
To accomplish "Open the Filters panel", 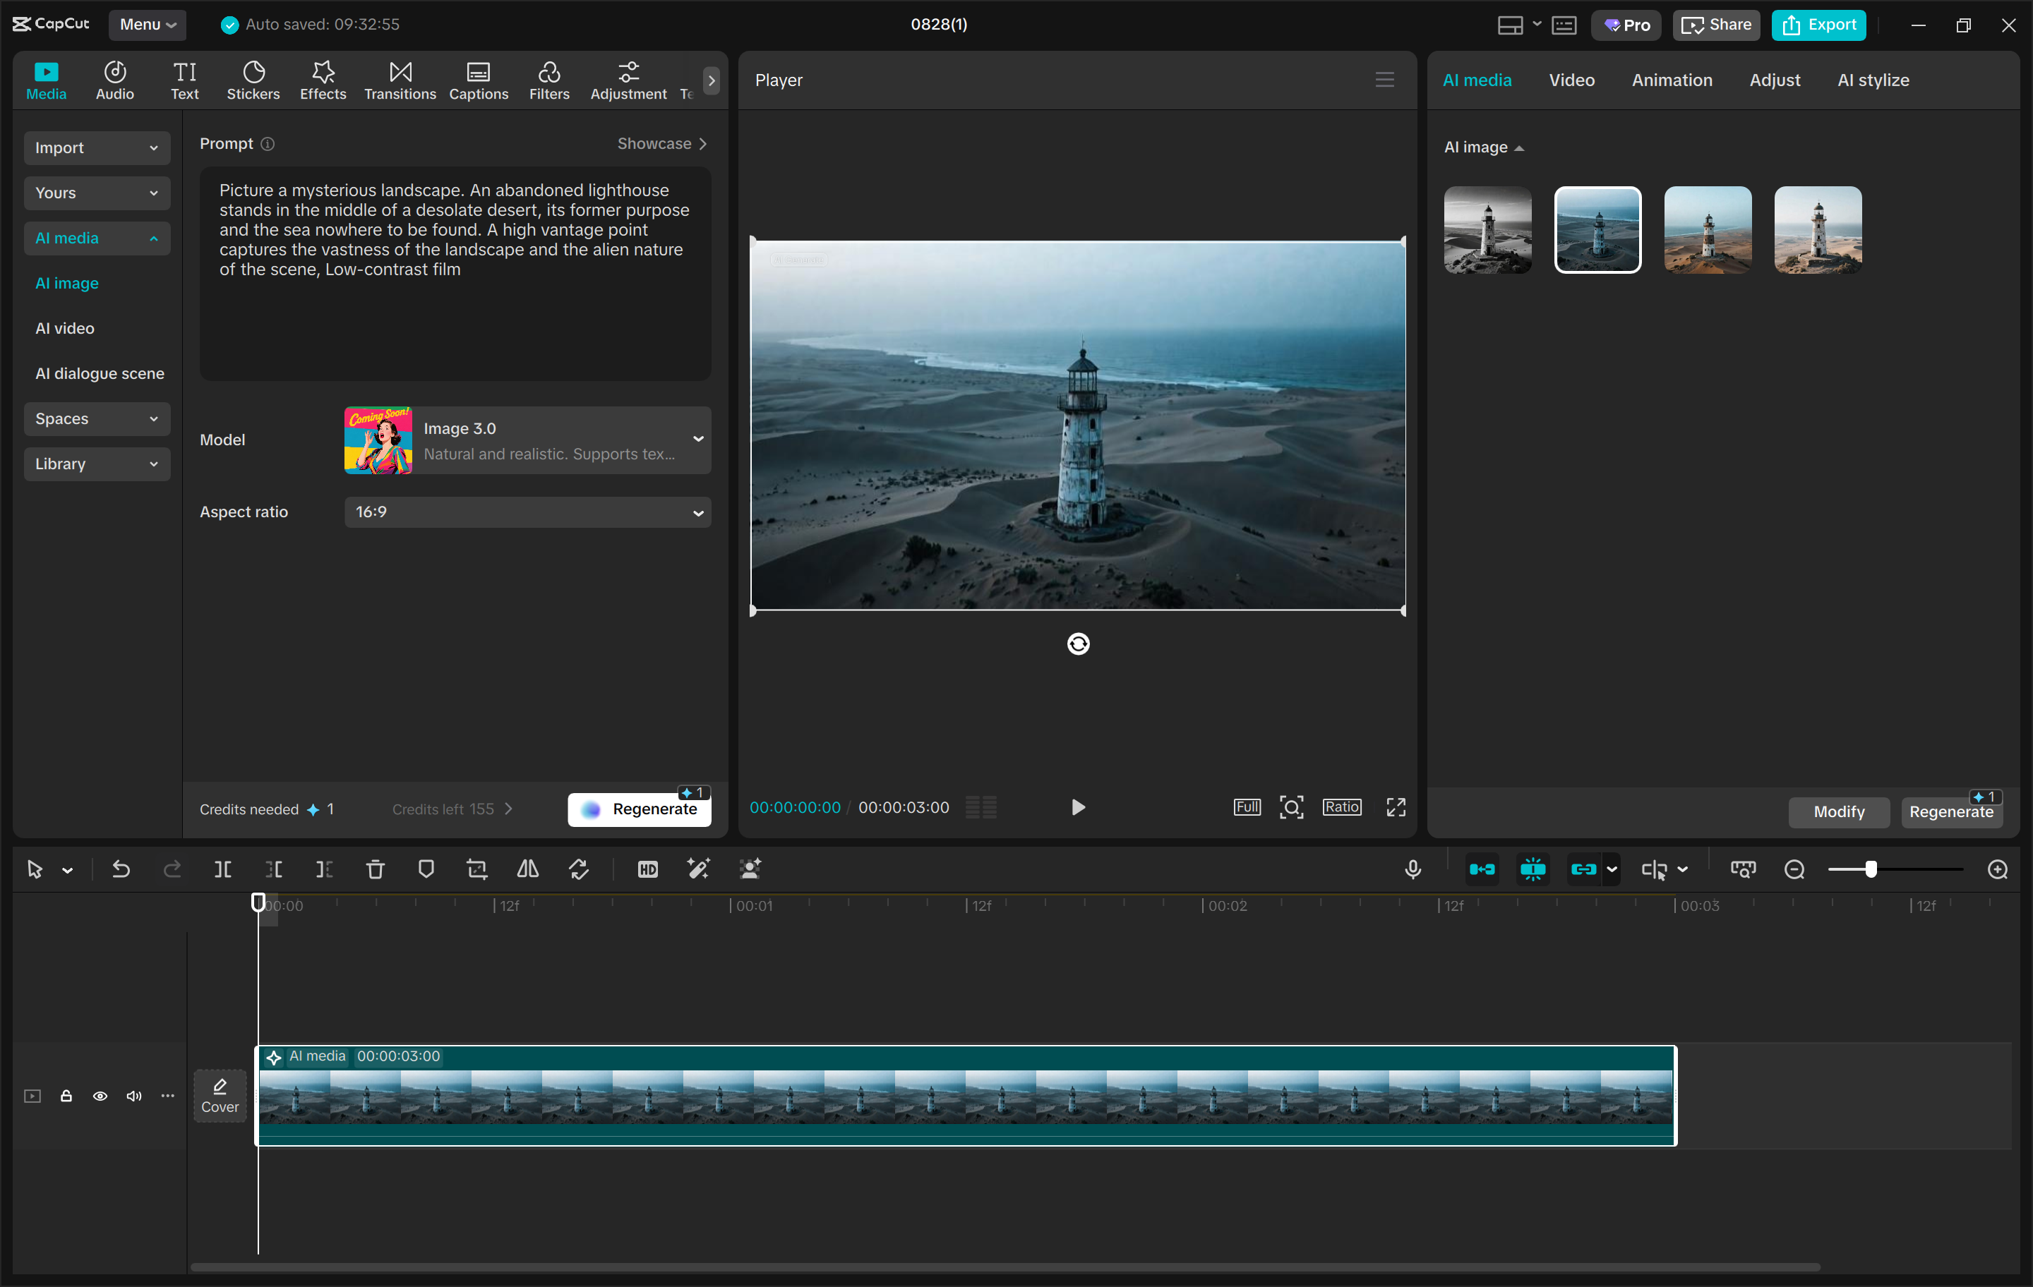I will click(x=548, y=79).
